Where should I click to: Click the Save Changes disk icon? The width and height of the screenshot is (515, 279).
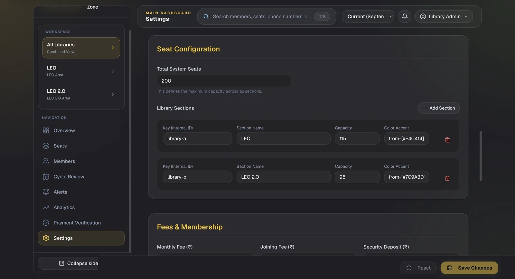click(450, 268)
